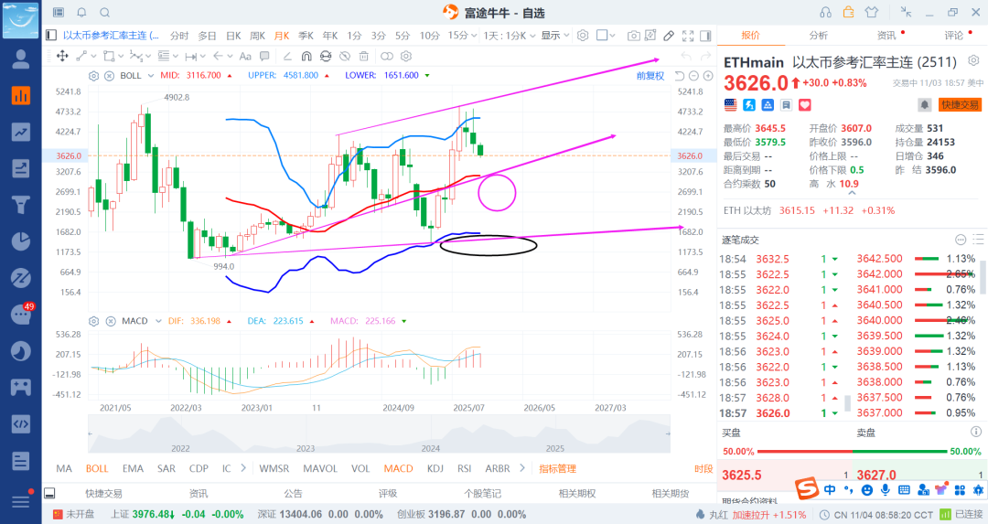
Task: Click the customer service headset icon
Action: point(826,13)
